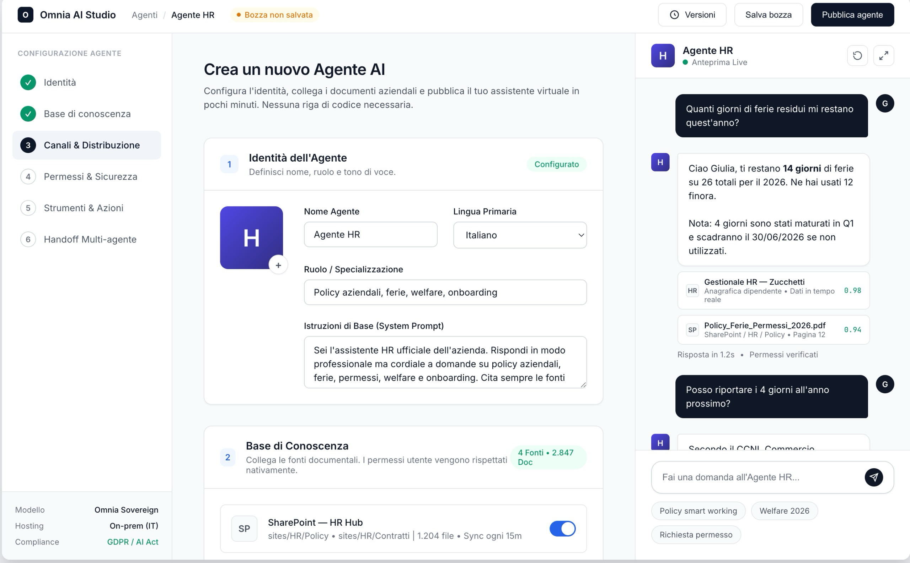Click Omnia Sovereign model value

[x=127, y=510]
